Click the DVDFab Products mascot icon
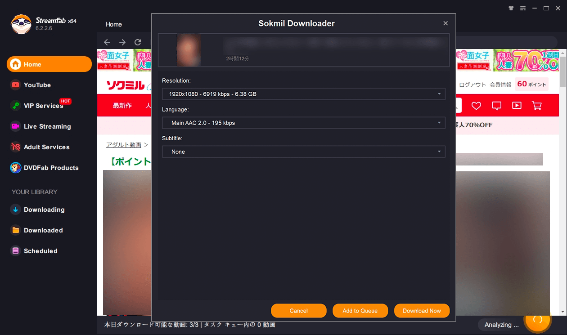 (16, 168)
